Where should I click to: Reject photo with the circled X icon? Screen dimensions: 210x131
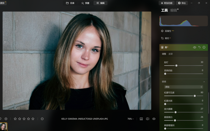(6, 119)
